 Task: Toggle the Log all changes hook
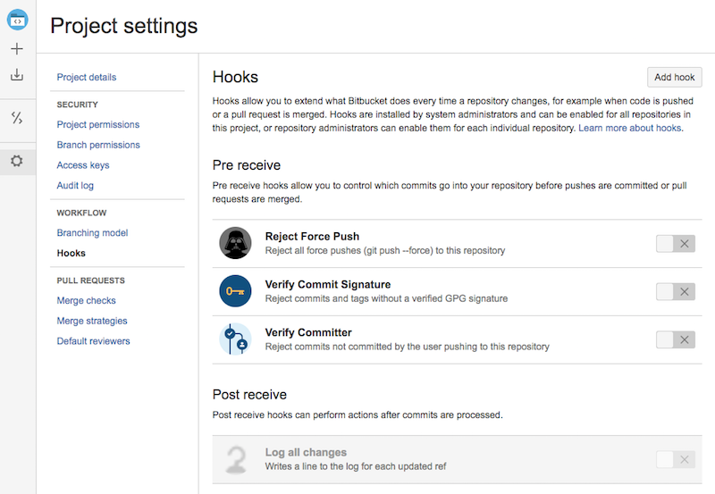[676, 459]
